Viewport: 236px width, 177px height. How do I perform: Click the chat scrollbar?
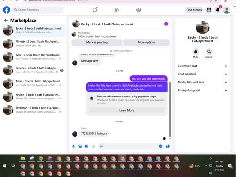pos(170,110)
